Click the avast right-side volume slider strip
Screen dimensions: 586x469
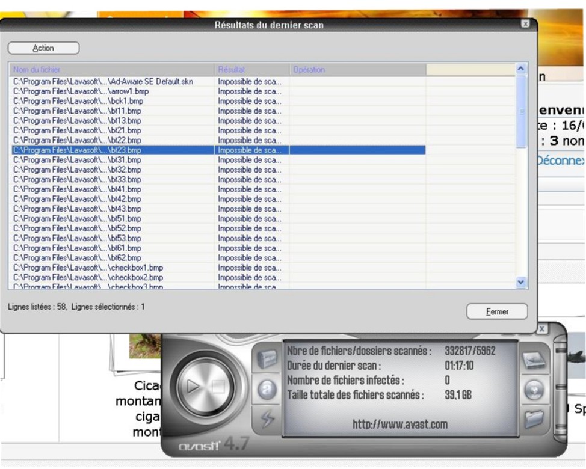tap(560, 388)
